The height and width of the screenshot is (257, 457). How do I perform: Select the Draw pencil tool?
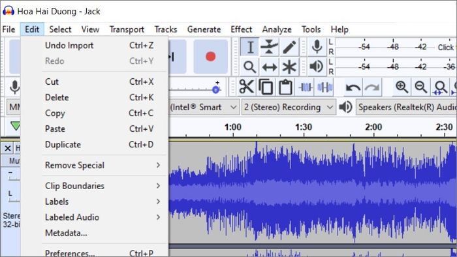pos(289,47)
